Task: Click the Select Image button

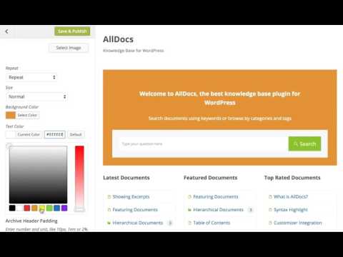Action: [69, 48]
